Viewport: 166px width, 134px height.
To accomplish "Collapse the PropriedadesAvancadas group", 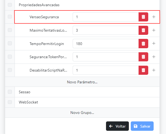I will (x=39, y=5).
